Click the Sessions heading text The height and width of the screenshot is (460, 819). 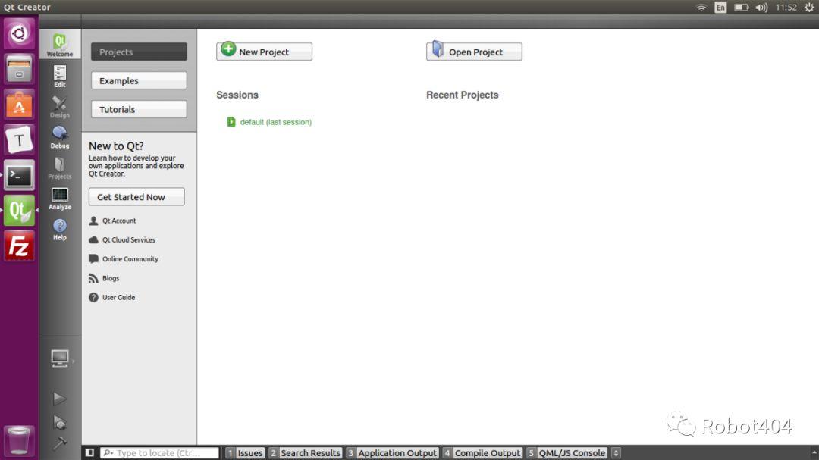coord(237,95)
